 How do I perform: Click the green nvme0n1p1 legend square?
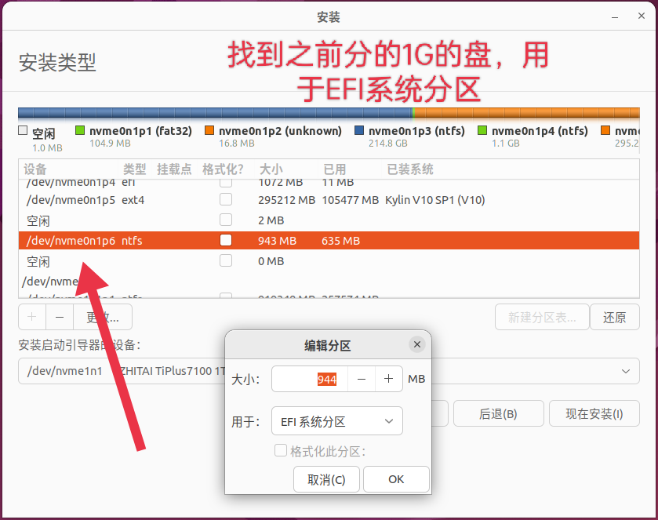79,131
